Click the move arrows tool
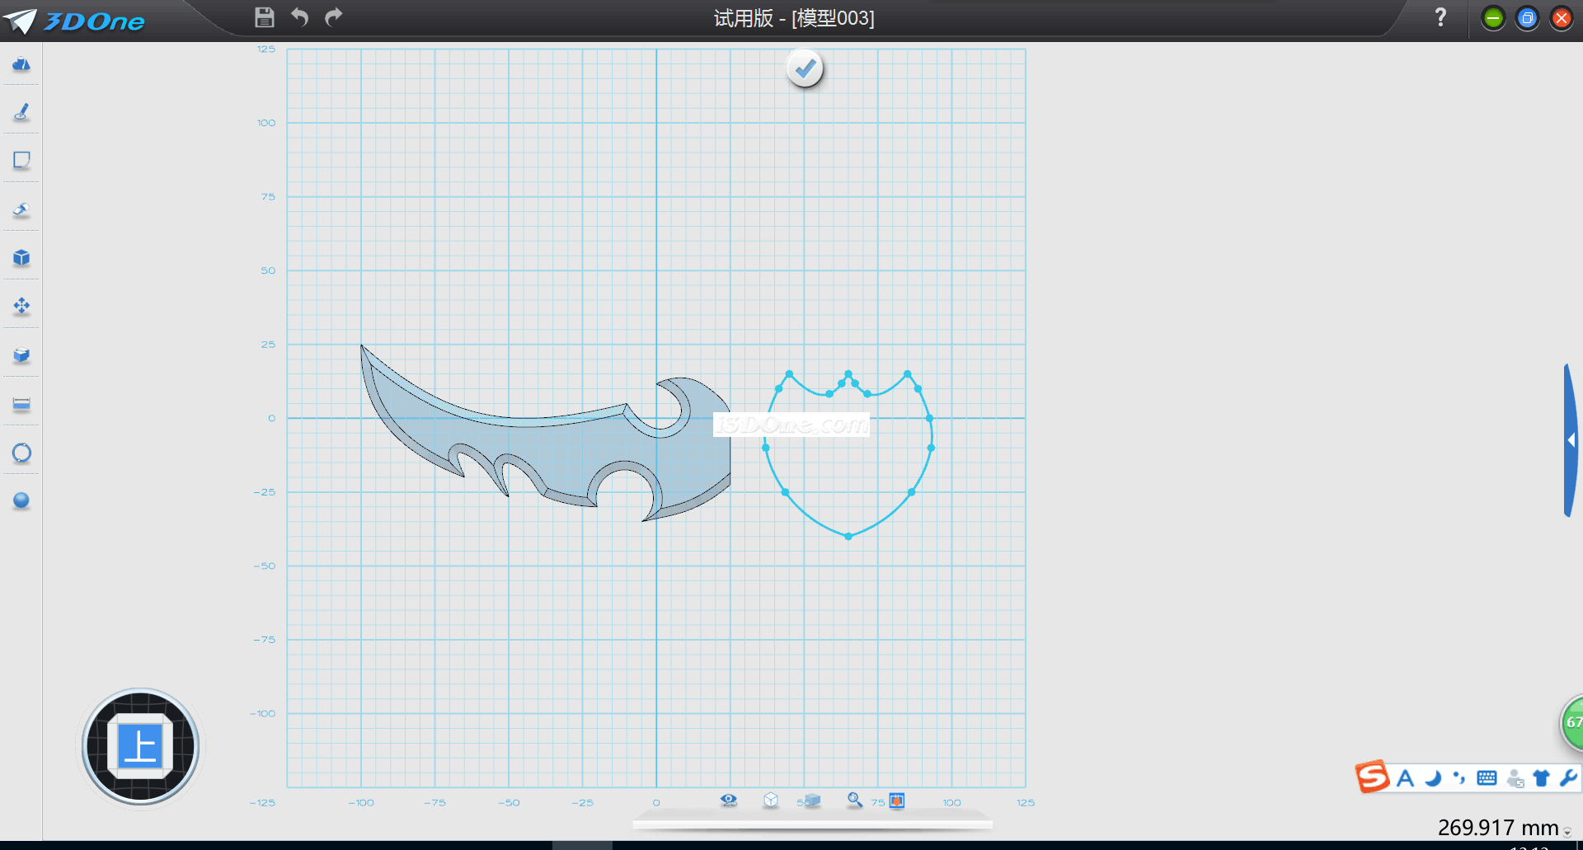 tap(21, 307)
